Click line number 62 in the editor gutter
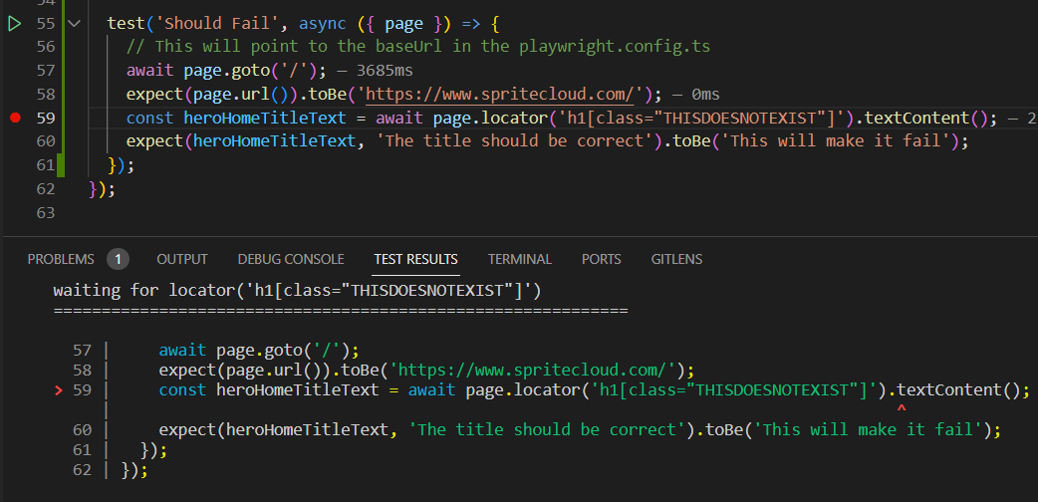This screenshot has height=502, width=1038. 46,188
